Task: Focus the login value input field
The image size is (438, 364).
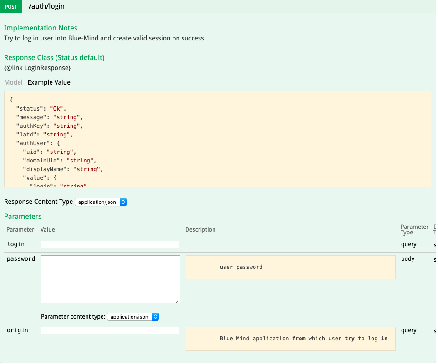Action: pyautogui.click(x=110, y=245)
